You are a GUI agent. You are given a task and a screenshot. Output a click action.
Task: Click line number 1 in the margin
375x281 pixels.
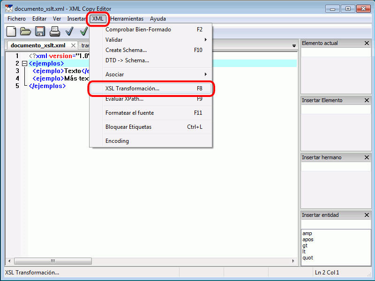pyautogui.click(x=17, y=56)
